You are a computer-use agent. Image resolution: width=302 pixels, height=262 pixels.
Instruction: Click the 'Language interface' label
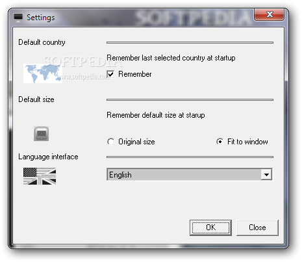[48, 157]
